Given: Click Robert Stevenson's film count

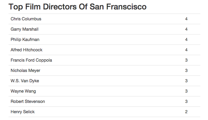Looking at the screenshot, I should click(x=186, y=101).
